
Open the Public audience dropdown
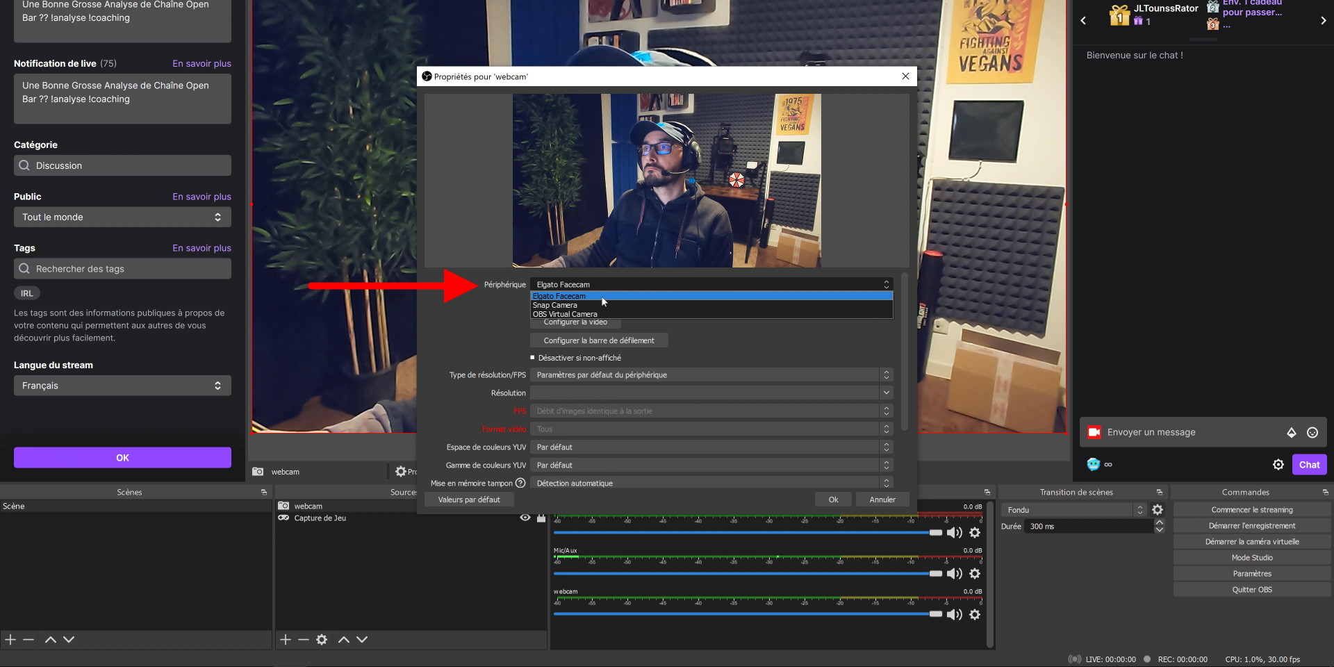pos(122,217)
